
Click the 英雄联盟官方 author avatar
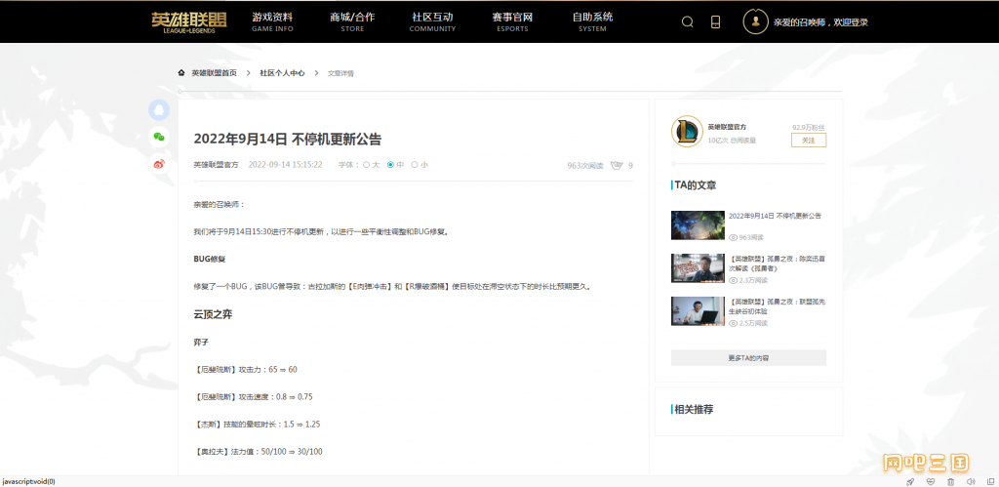click(687, 132)
